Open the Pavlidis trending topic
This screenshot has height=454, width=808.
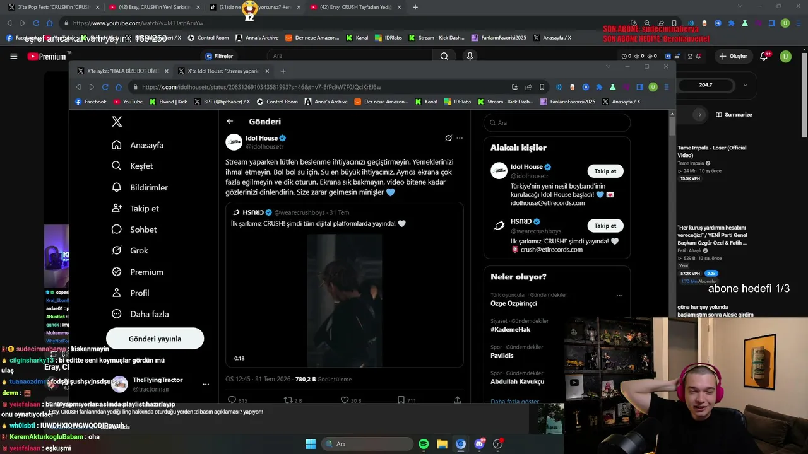point(503,355)
